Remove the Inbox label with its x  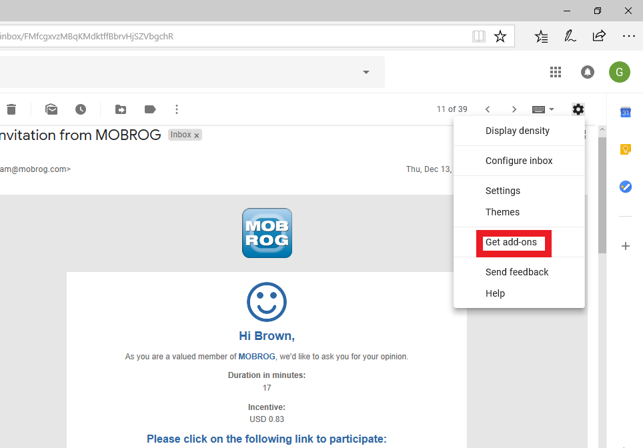[196, 135]
